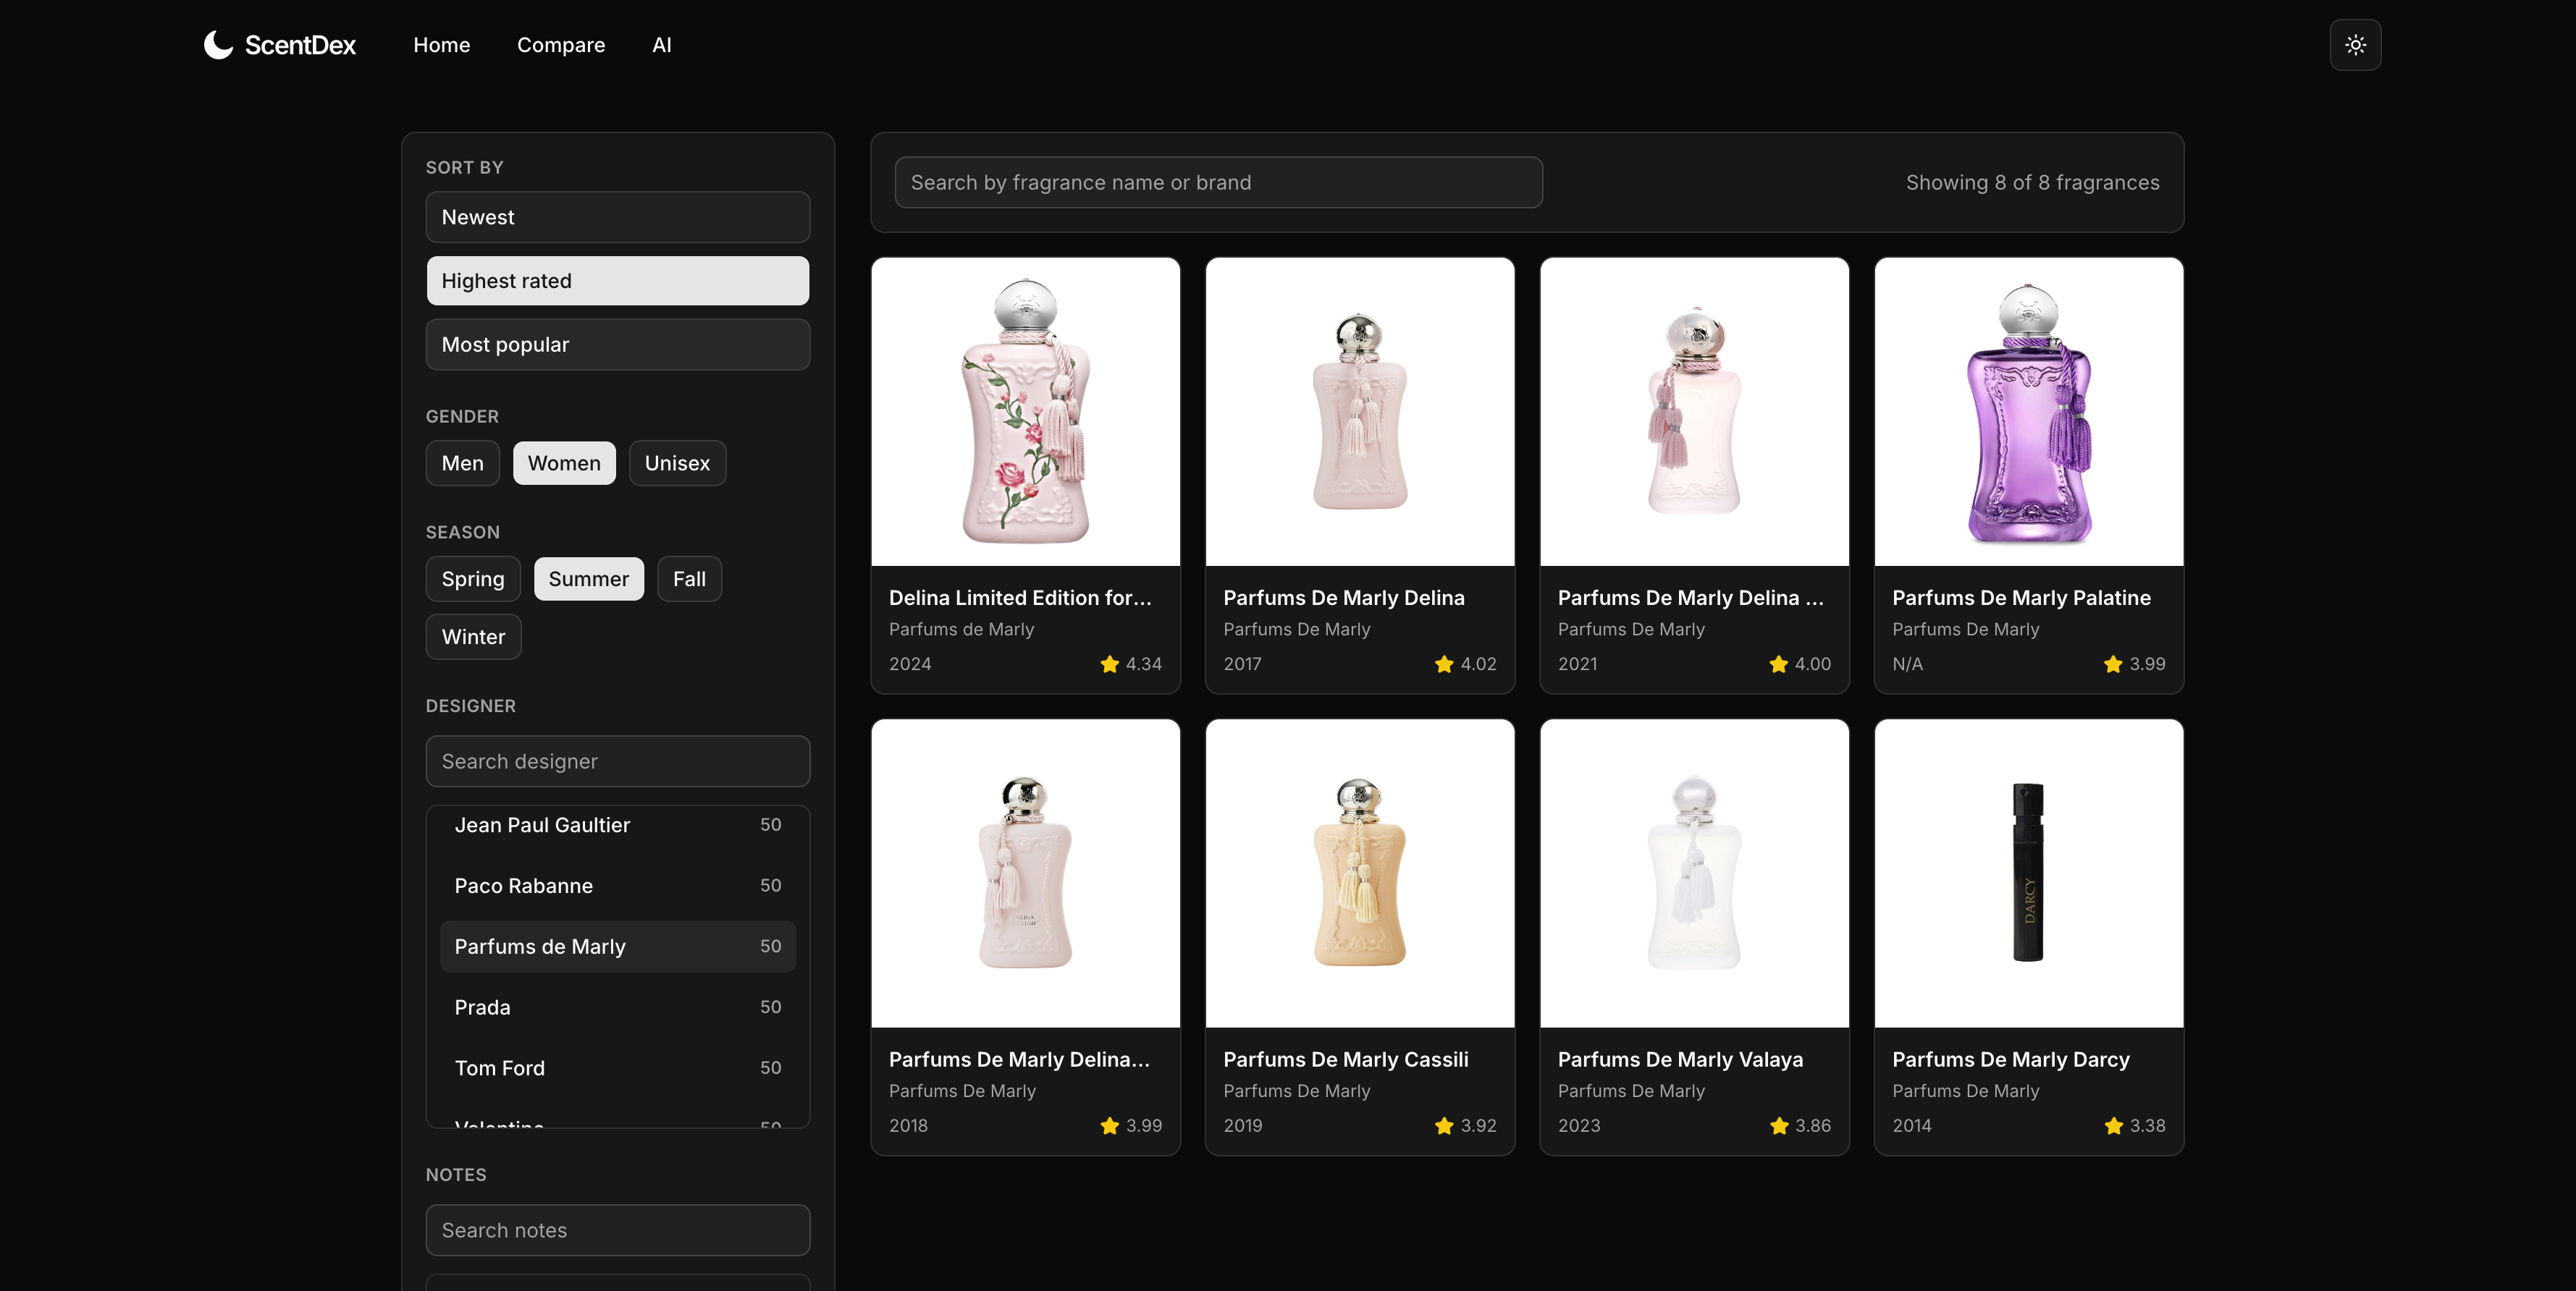The height and width of the screenshot is (1291, 2576).
Task: Click the ScentDex moon logo
Action: [x=218, y=45]
